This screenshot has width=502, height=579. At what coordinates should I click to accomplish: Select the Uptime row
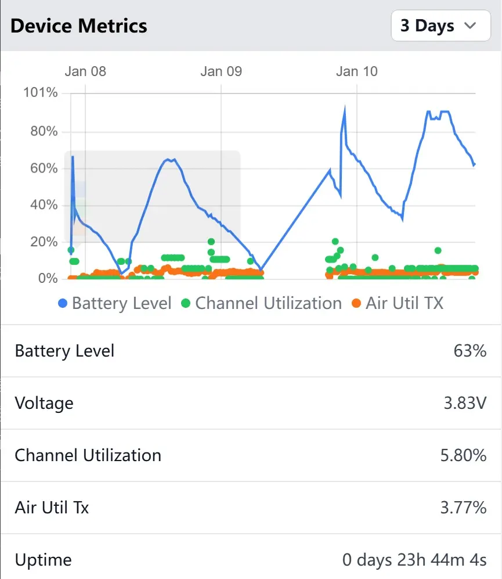click(x=251, y=560)
